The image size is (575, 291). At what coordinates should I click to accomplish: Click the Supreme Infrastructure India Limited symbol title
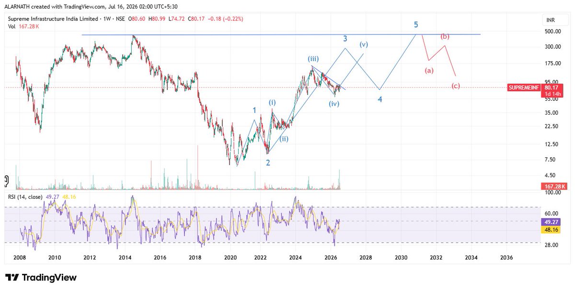tap(53, 19)
